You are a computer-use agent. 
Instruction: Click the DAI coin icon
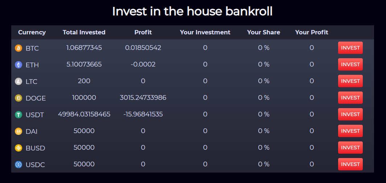click(x=19, y=131)
